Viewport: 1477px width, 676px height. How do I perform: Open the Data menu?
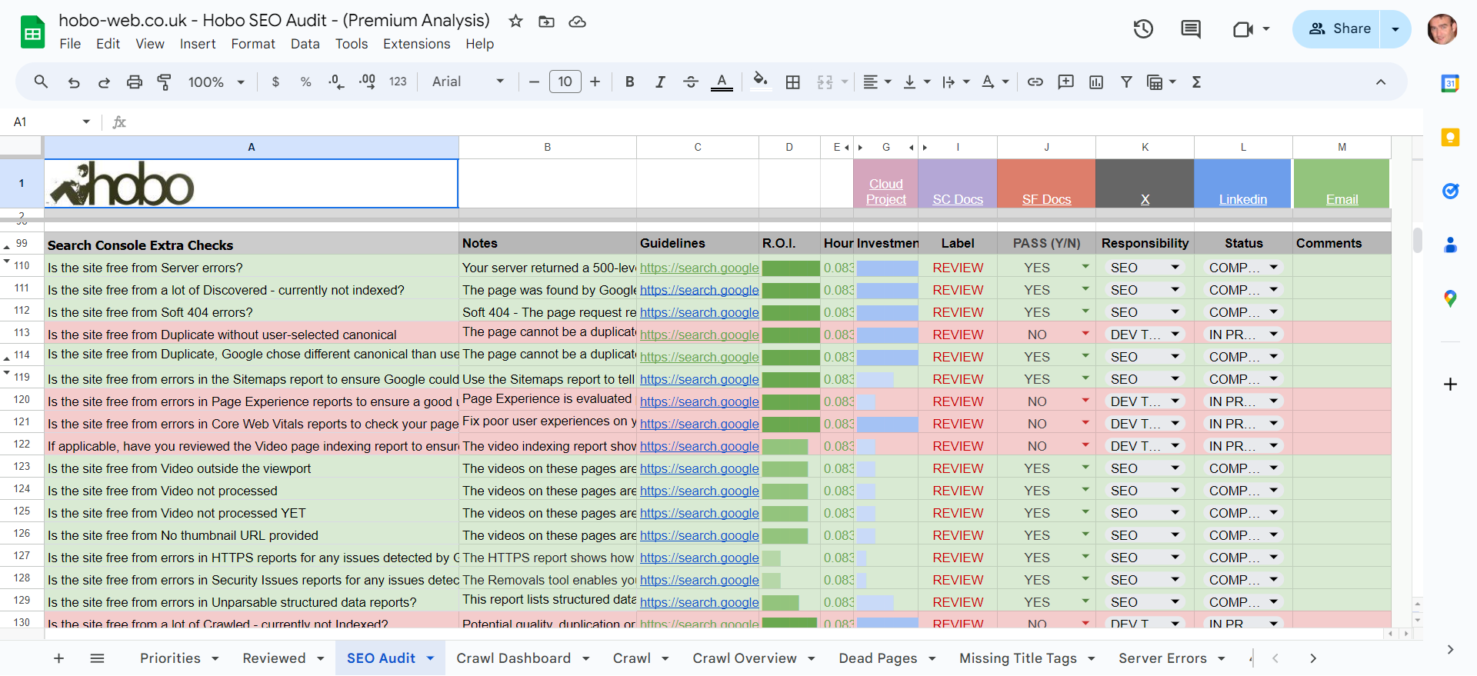pyautogui.click(x=305, y=44)
